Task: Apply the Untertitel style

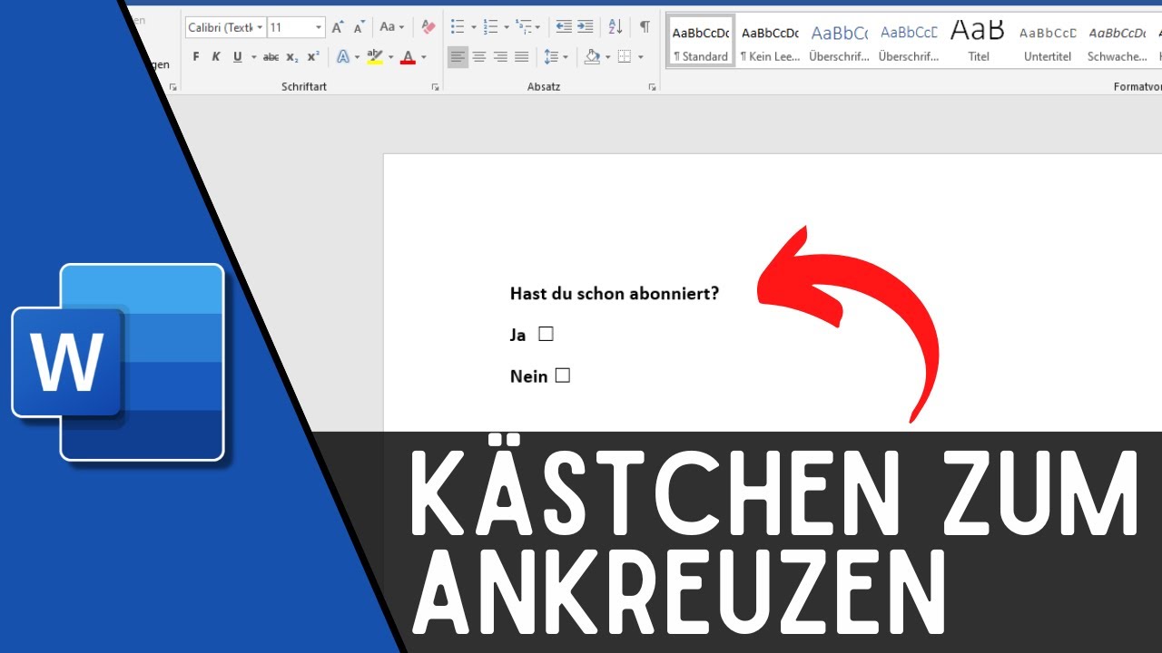Action: pos(1048,42)
